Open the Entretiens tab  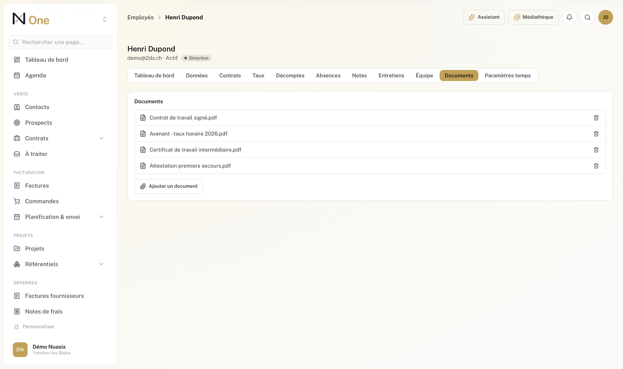391,75
